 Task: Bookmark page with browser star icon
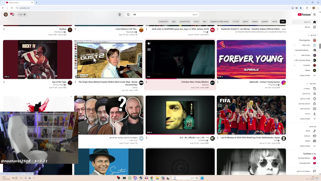301,8
